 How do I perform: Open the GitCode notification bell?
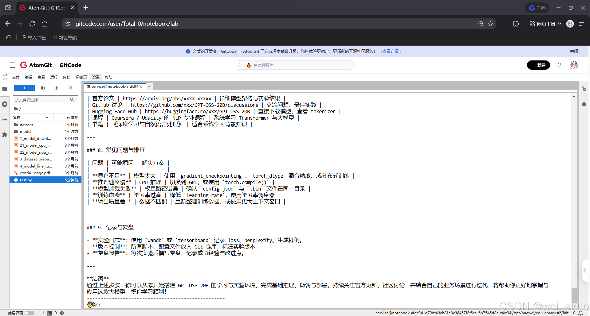(559, 65)
